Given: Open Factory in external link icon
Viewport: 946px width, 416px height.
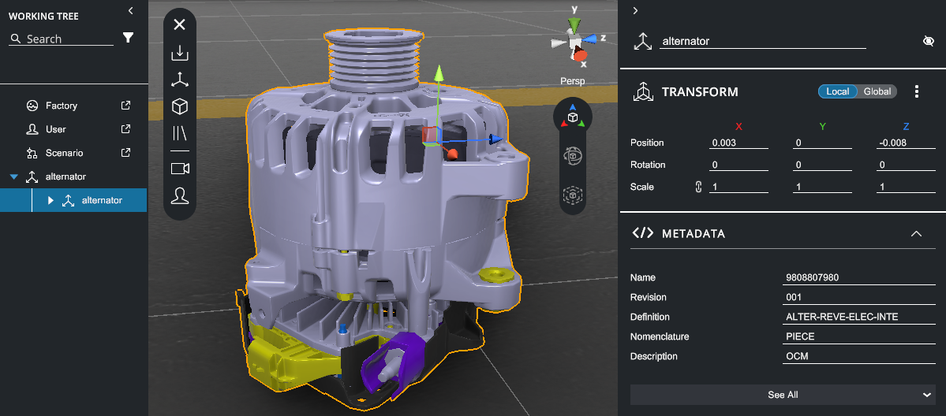Looking at the screenshot, I should [125, 106].
